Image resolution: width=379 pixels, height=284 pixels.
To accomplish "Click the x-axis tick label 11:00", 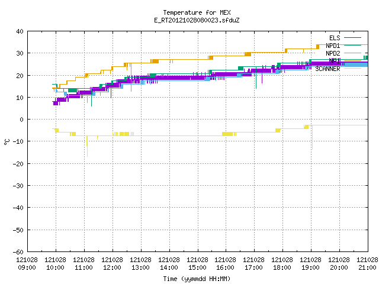I will click(83, 267).
